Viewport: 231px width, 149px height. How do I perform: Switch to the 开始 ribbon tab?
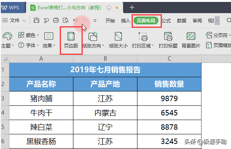click(110, 21)
